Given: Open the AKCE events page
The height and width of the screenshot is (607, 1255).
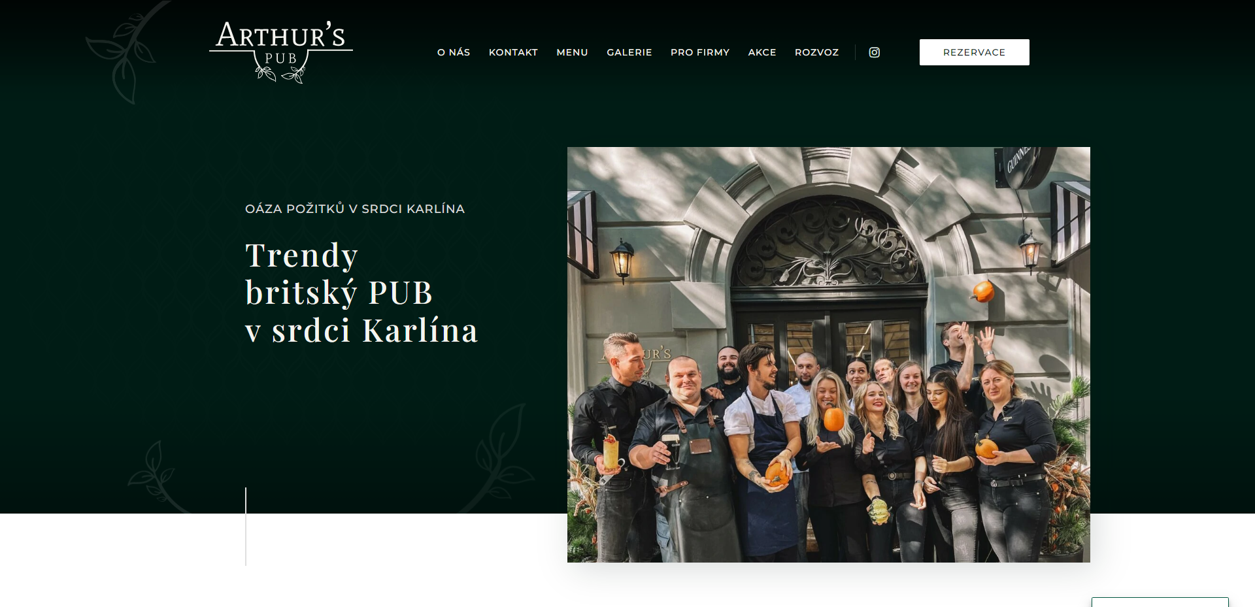Looking at the screenshot, I should point(762,52).
